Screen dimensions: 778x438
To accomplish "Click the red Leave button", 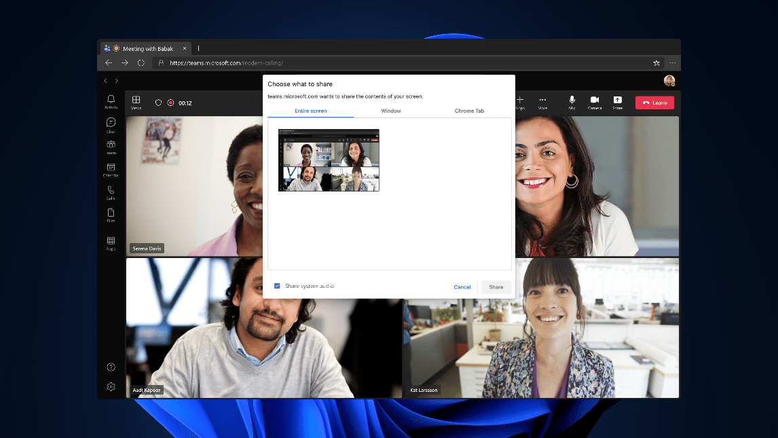I will click(x=654, y=103).
